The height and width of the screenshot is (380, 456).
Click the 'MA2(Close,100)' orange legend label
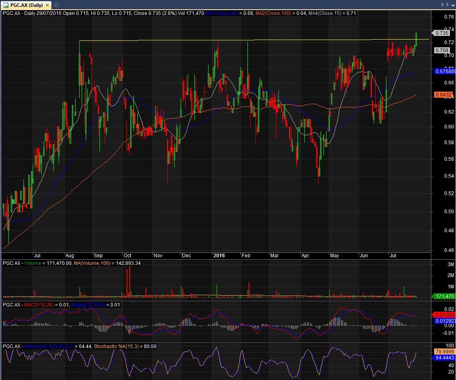(x=273, y=13)
